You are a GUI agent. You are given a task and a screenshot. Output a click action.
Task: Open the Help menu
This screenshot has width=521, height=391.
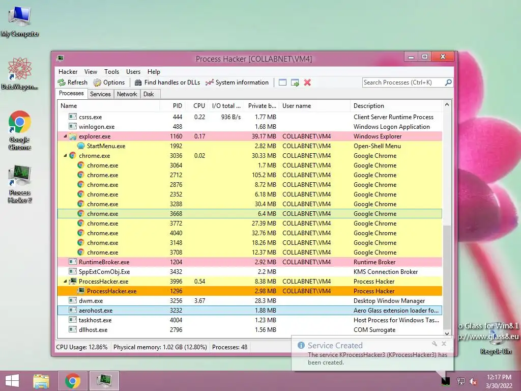[154, 72]
